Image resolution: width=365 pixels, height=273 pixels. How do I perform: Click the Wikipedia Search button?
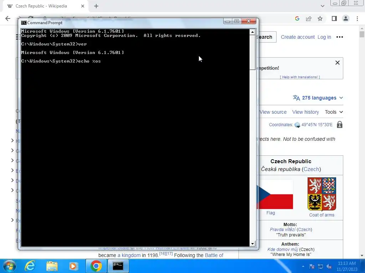tap(266, 37)
